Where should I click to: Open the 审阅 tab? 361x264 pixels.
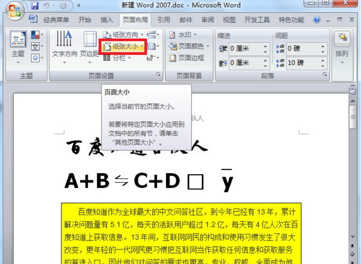click(x=208, y=20)
